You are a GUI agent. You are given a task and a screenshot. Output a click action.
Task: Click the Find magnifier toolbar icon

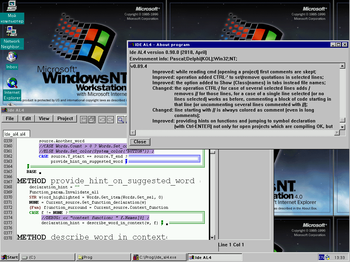click(121, 120)
